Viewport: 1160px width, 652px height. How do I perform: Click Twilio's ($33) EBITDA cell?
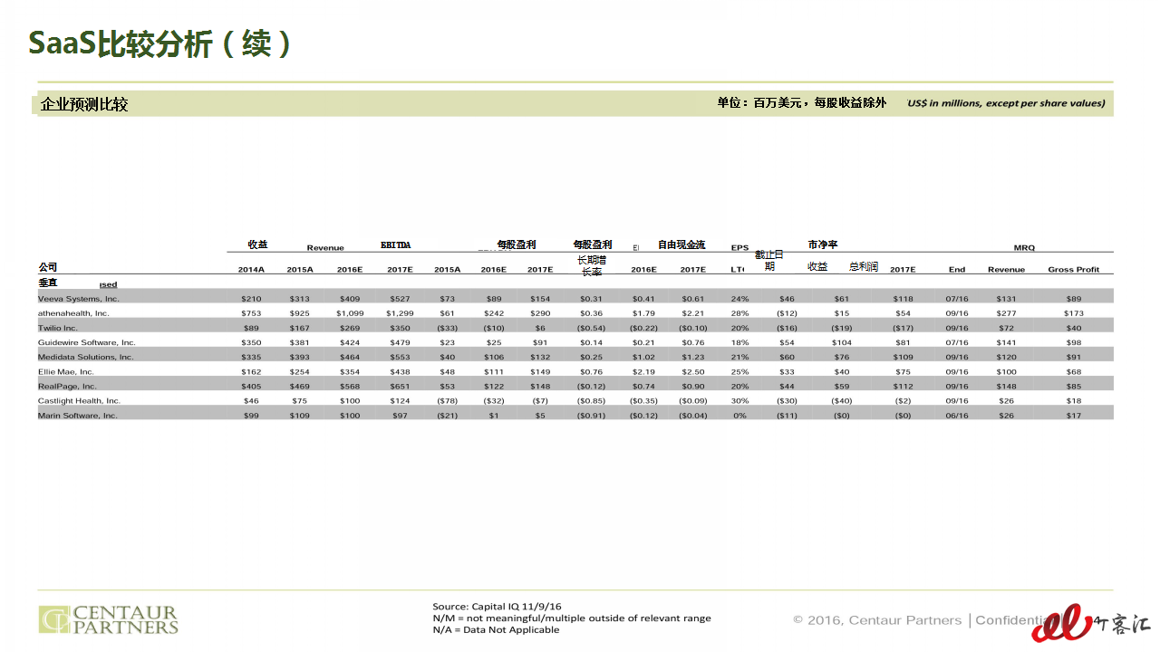(x=447, y=328)
